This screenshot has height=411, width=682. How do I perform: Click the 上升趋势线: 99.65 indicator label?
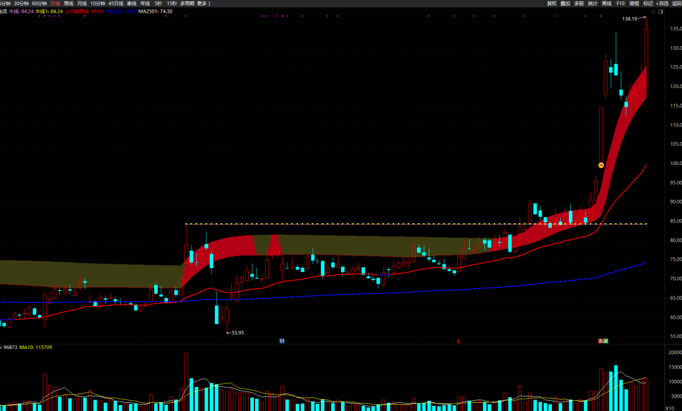(x=85, y=11)
